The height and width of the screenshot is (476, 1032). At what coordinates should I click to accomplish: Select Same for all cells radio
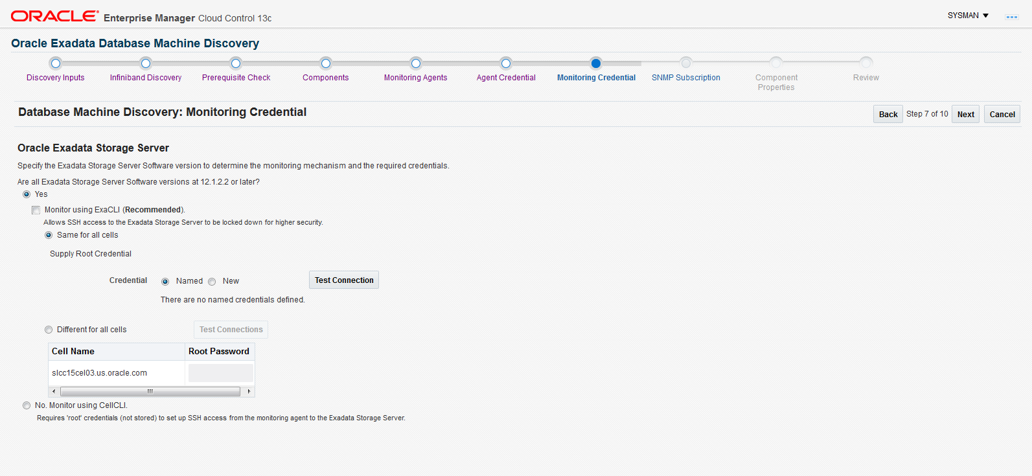click(x=49, y=235)
